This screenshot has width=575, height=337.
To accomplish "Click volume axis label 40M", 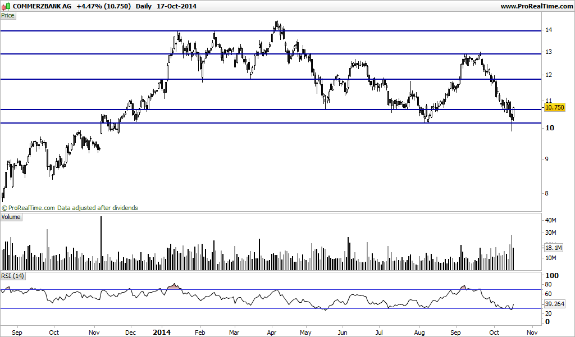I will click(551, 220).
